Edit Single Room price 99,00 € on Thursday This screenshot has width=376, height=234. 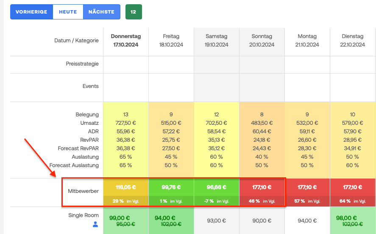[x=119, y=218]
